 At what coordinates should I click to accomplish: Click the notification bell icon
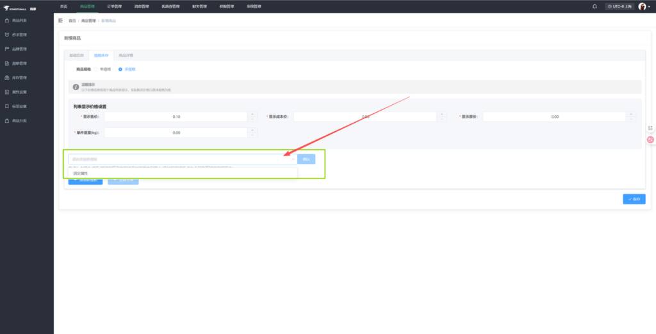[594, 6]
